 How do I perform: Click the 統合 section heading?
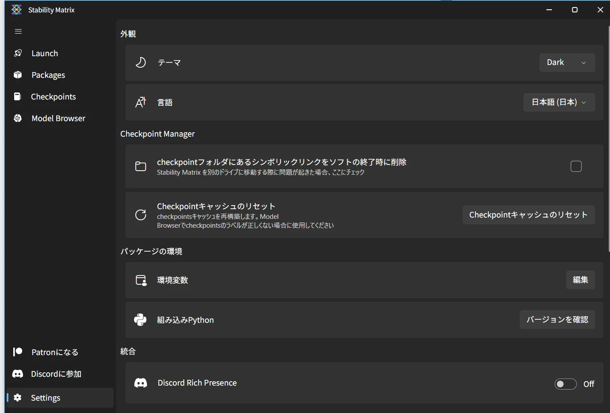[128, 351]
